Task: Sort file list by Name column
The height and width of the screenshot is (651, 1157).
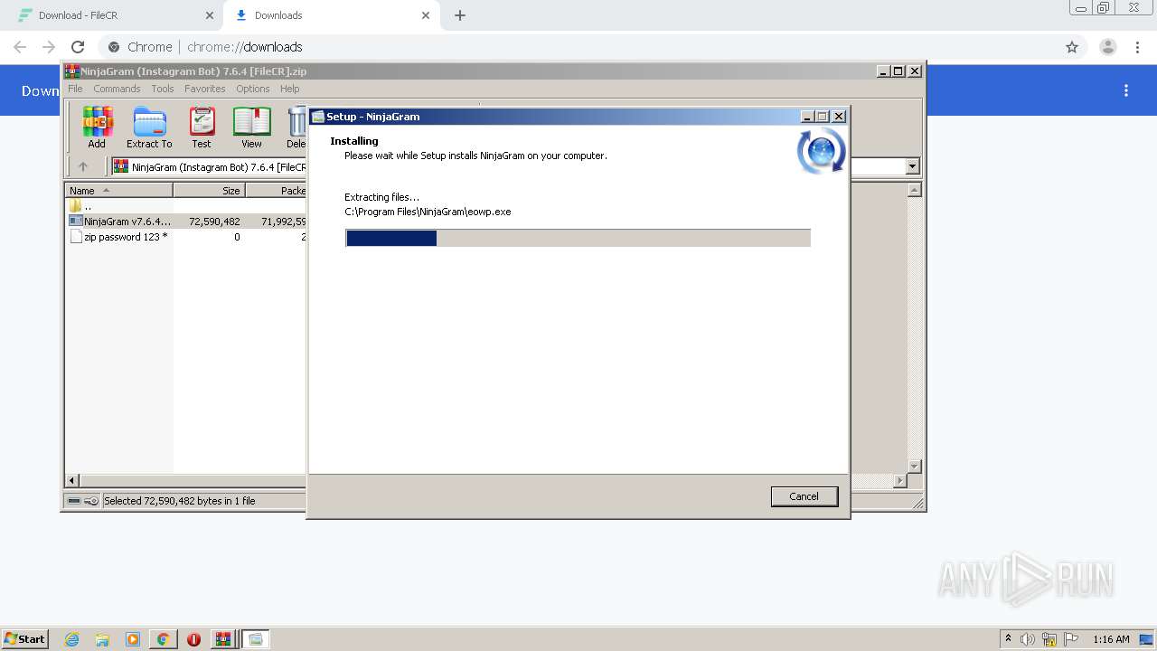Action: coord(118,190)
